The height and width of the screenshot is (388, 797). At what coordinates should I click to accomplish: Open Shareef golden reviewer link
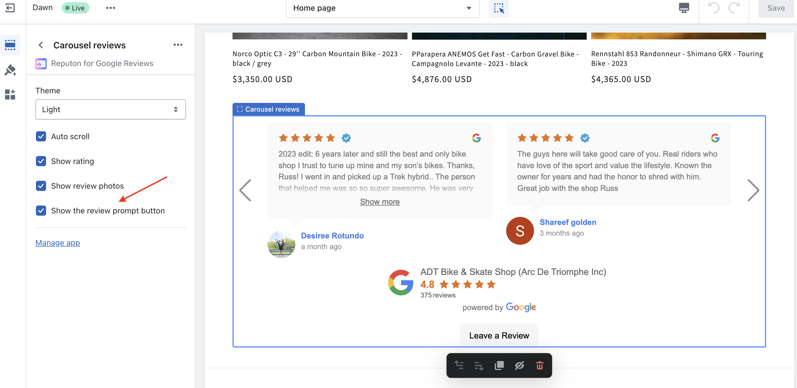(568, 222)
